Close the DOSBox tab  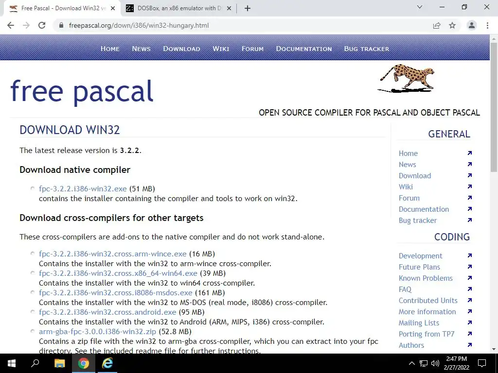tap(229, 9)
